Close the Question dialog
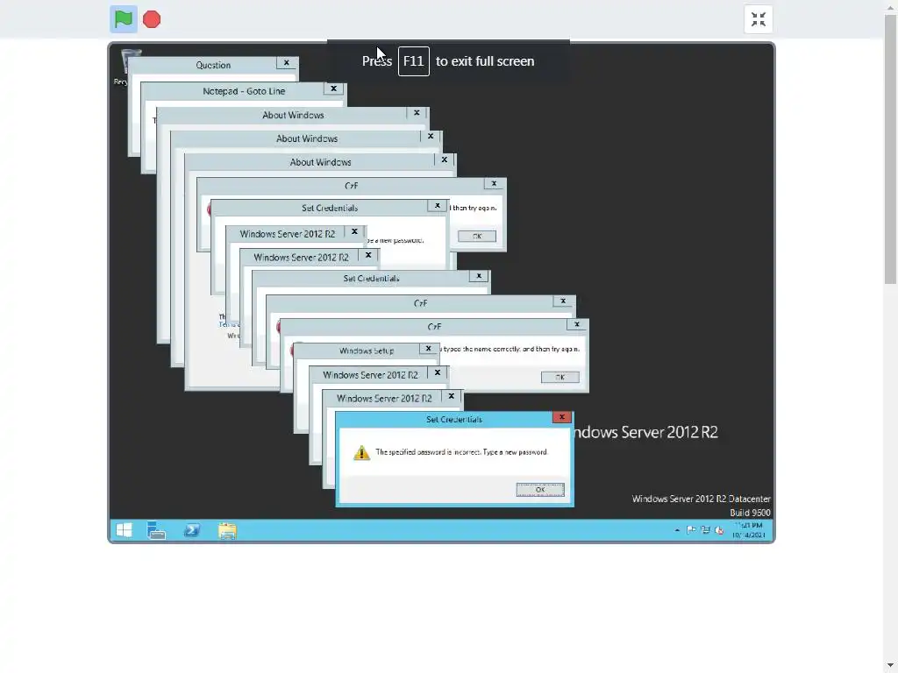The width and height of the screenshot is (898, 673). (287, 63)
